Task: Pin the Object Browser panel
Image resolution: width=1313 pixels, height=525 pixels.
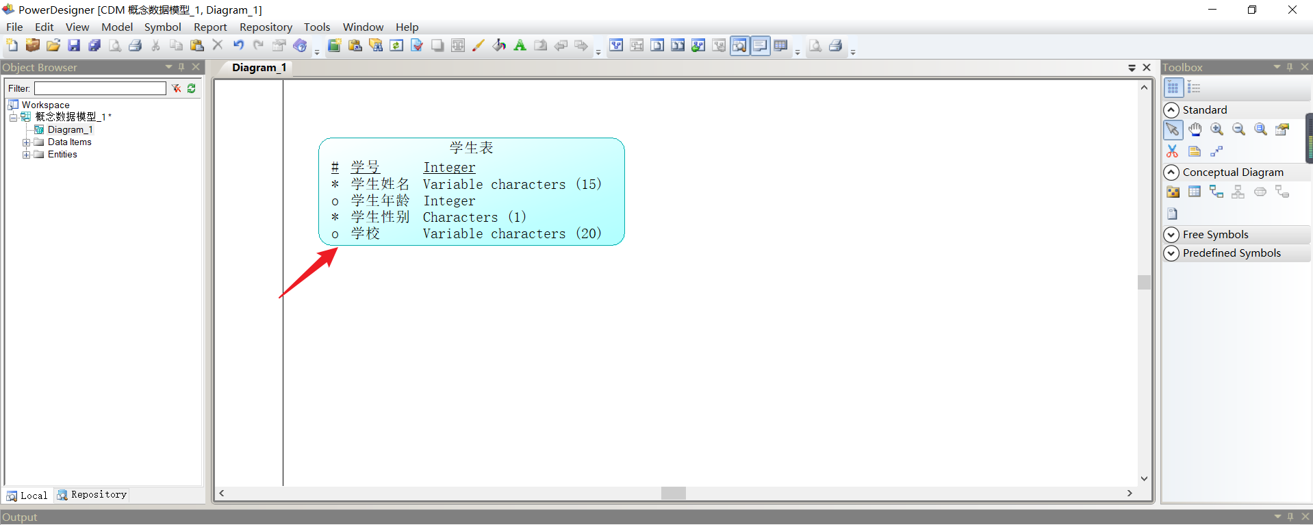Action: [181, 67]
